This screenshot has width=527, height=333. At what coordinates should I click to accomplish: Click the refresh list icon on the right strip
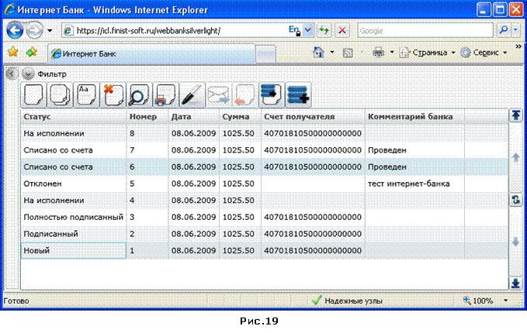516,201
